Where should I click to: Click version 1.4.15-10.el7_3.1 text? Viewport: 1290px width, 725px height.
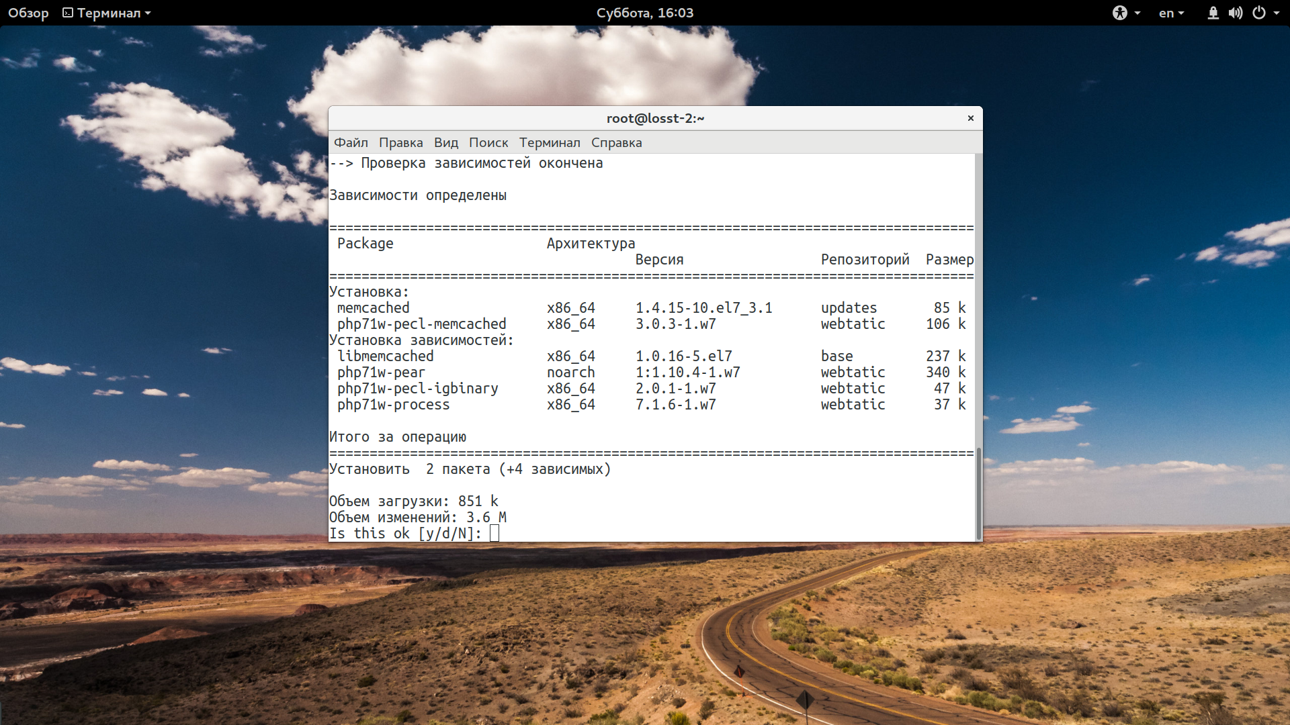(703, 307)
